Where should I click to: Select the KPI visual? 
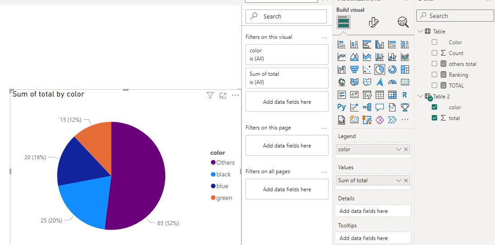click(x=354, y=94)
